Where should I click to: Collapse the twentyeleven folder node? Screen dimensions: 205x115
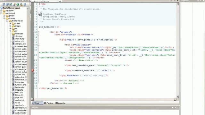7,21
